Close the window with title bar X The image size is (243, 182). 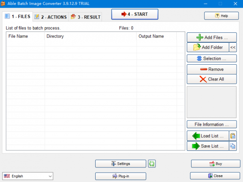(235, 4)
